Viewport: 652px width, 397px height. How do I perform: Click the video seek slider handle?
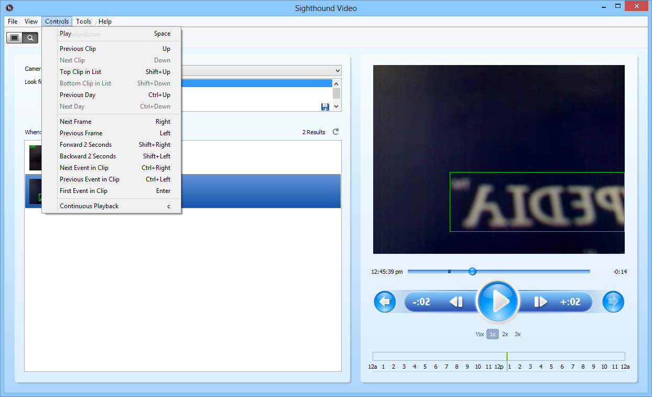coord(472,271)
